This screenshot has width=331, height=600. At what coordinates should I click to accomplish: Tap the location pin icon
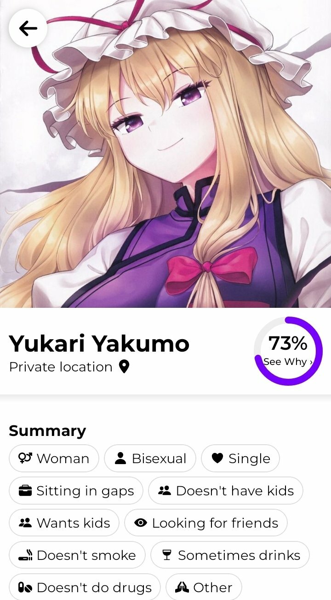(x=124, y=367)
